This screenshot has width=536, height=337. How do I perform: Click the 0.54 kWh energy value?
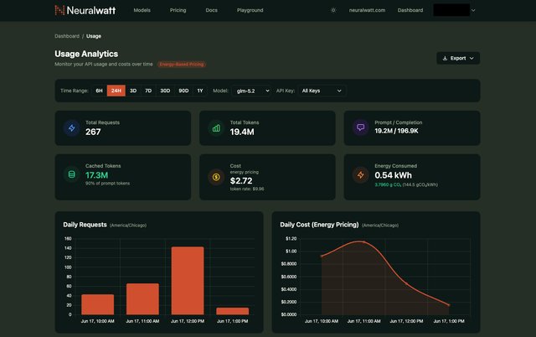(393, 175)
